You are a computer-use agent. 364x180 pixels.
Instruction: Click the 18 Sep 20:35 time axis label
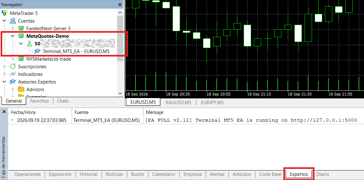coord(178,94)
